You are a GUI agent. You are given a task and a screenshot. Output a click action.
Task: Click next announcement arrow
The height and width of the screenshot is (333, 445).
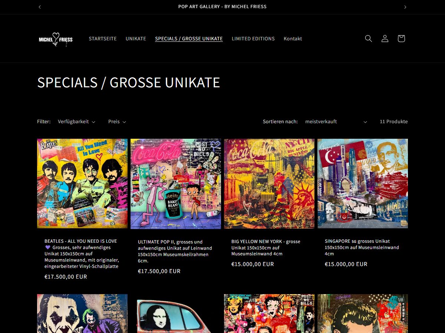point(405,7)
